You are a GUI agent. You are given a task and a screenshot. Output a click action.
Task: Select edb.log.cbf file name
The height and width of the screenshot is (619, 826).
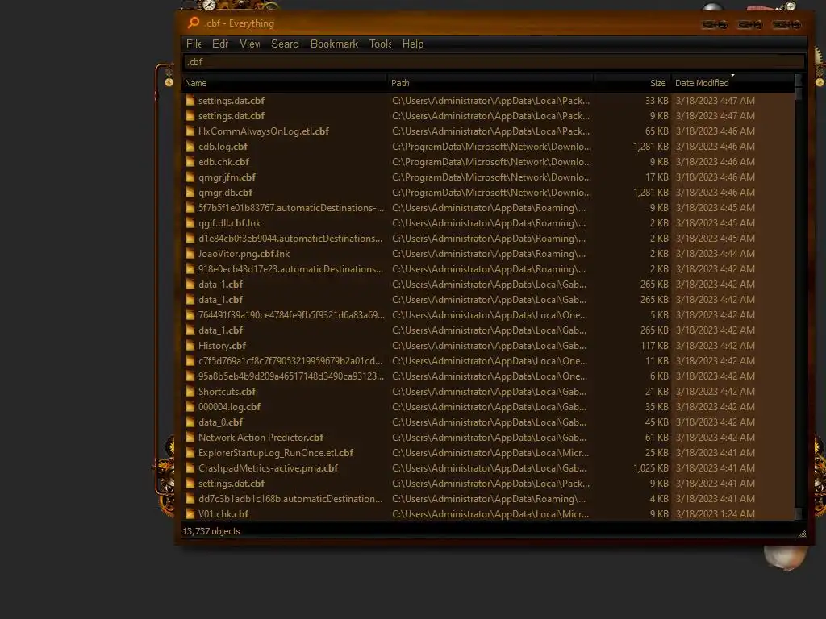point(223,147)
